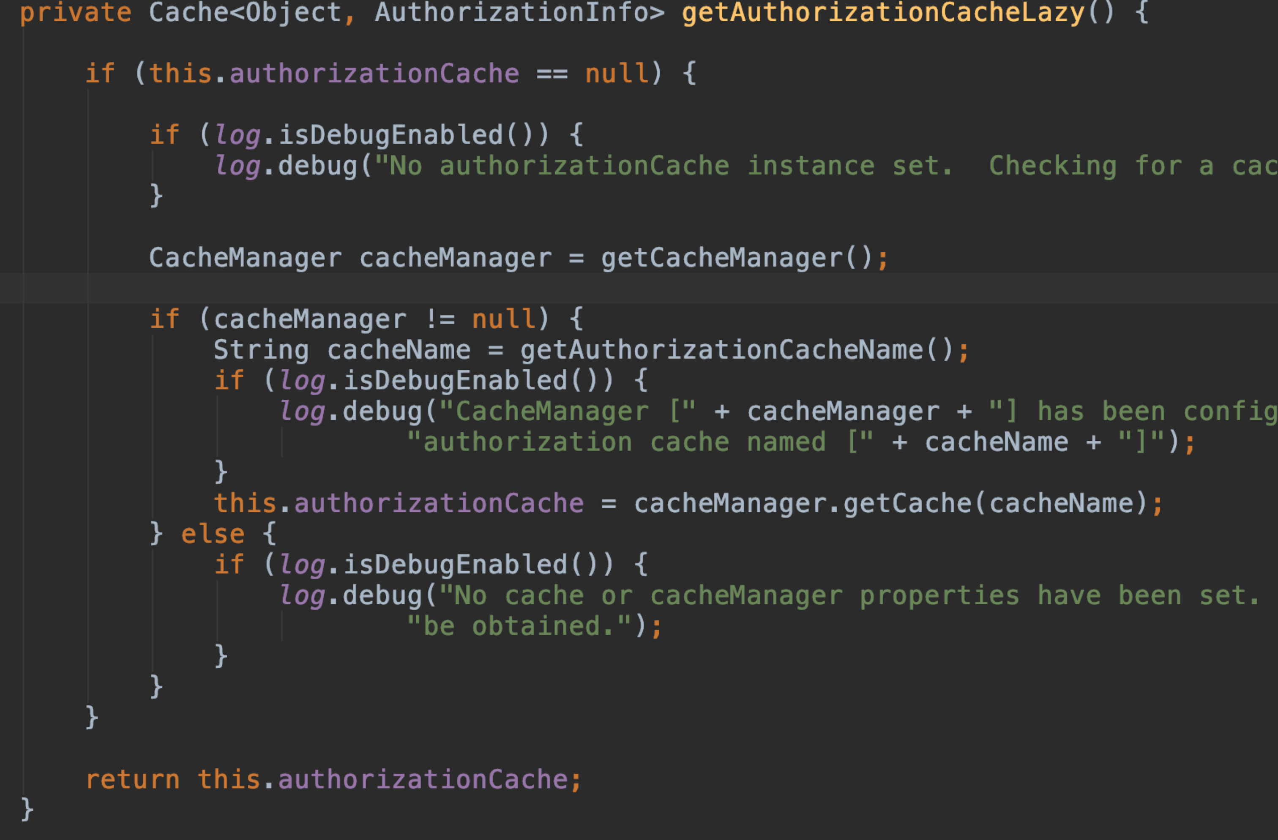Click 'cacheManager' in the != null condition
The height and width of the screenshot is (840, 1278).
(x=310, y=319)
